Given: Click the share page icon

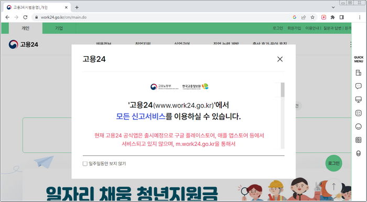Looking at the screenshot, I should pyautogui.click(x=304, y=17).
